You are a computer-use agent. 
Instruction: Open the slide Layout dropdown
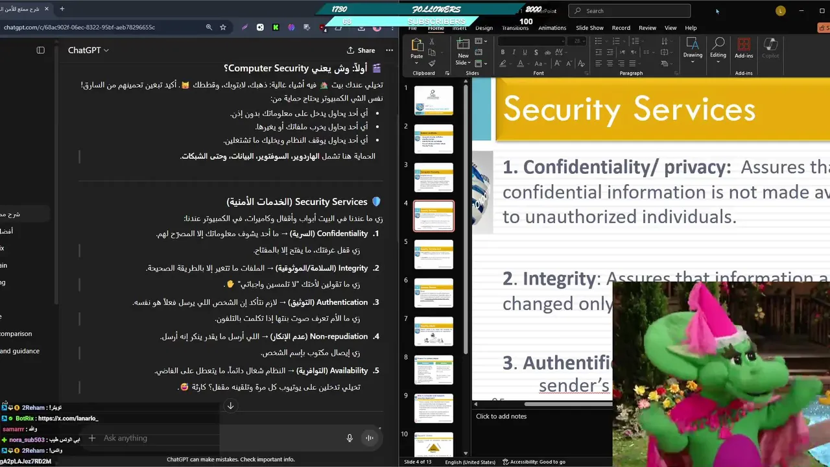tap(480, 41)
